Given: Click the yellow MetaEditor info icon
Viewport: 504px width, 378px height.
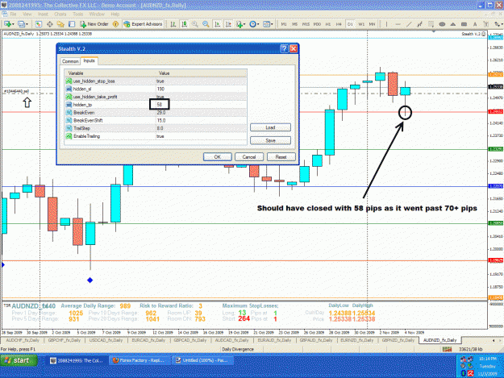Looking at the screenshot, I should point(115,24).
